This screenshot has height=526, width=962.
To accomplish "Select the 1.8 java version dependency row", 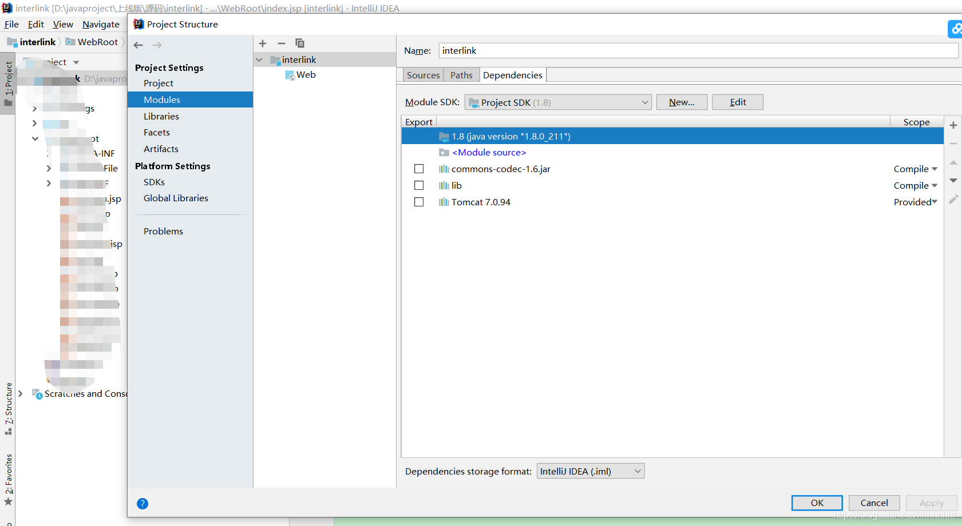I will pyautogui.click(x=672, y=136).
